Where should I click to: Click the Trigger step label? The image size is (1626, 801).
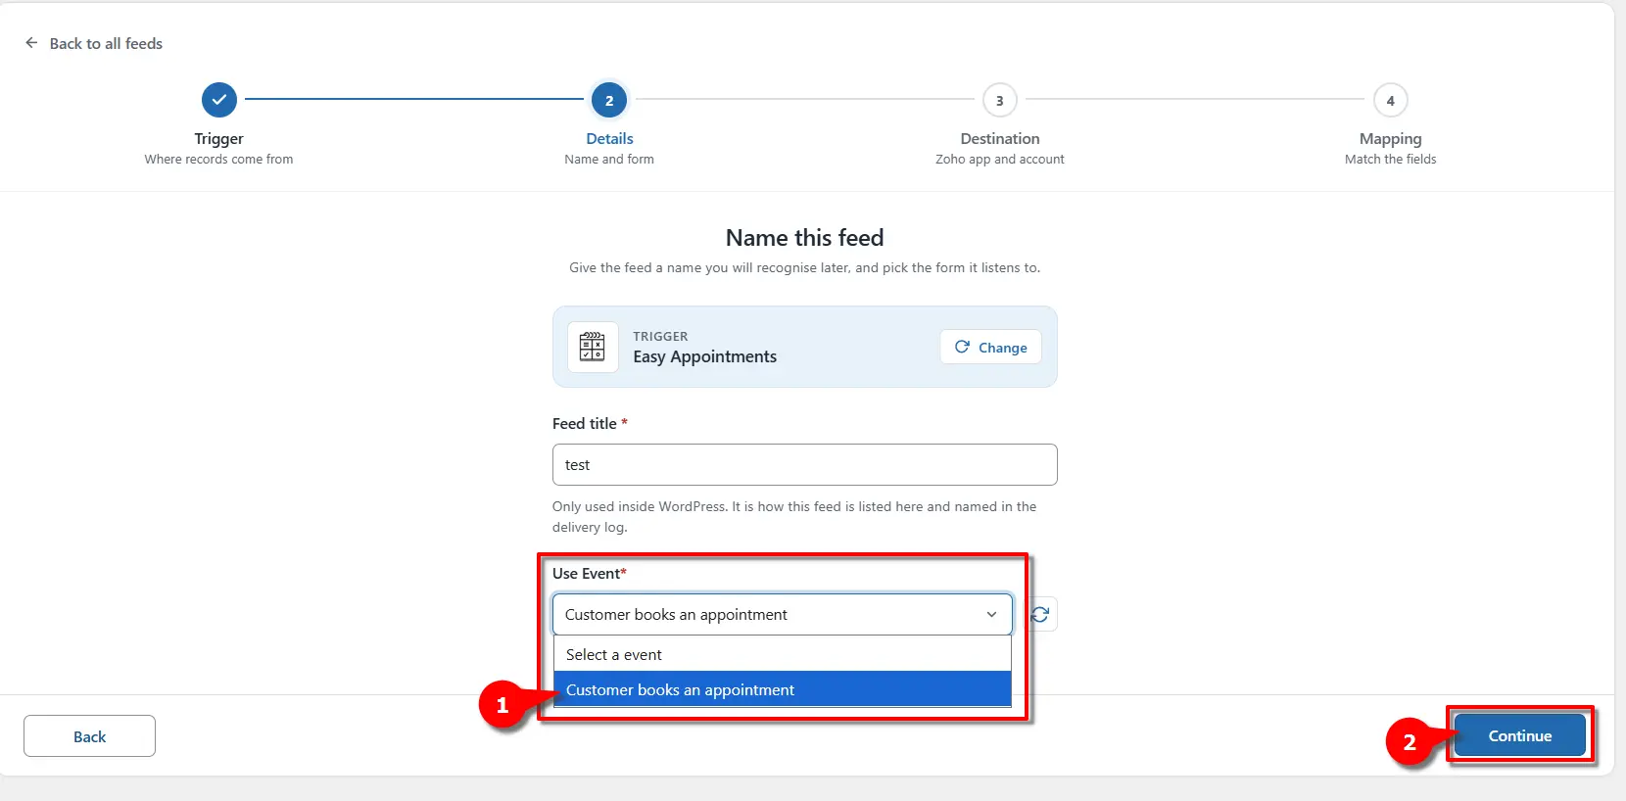(218, 139)
